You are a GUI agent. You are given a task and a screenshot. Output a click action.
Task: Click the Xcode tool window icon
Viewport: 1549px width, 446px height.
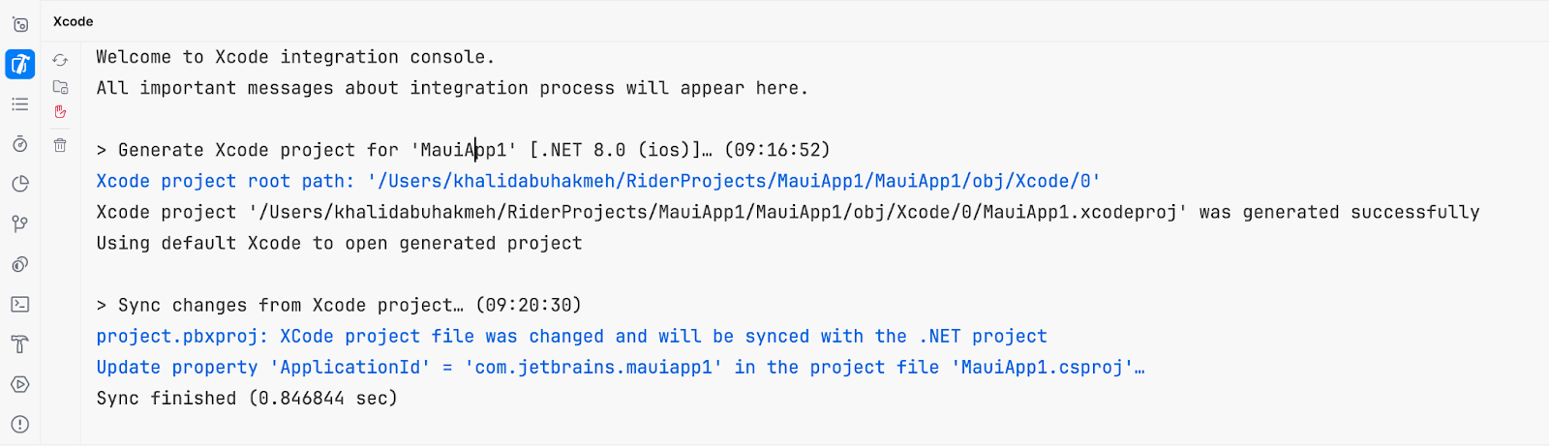pyautogui.click(x=20, y=64)
